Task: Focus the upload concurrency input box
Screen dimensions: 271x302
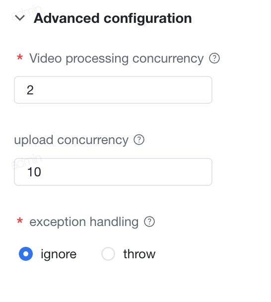Action: click(x=113, y=172)
